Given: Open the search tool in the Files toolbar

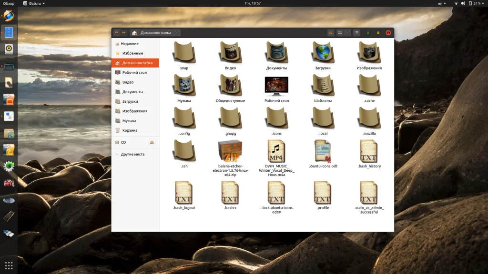Looking at the screenshot, I should coord(331,33).
